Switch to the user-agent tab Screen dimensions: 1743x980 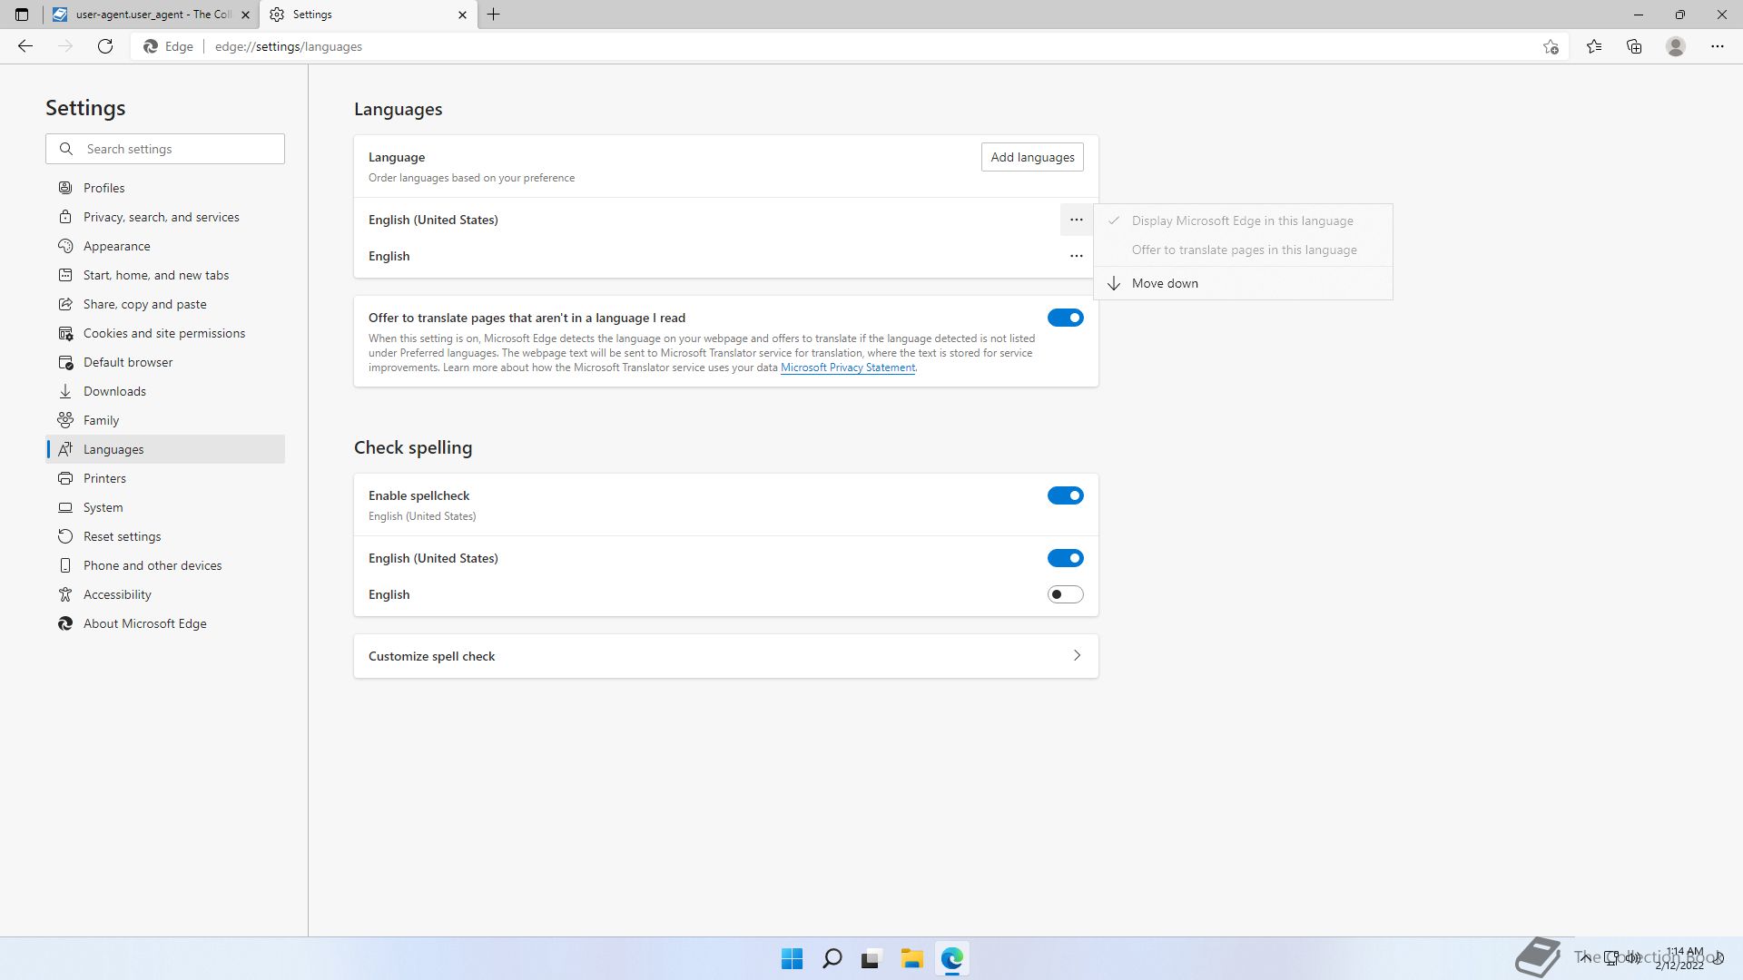(x=151, y=15)
